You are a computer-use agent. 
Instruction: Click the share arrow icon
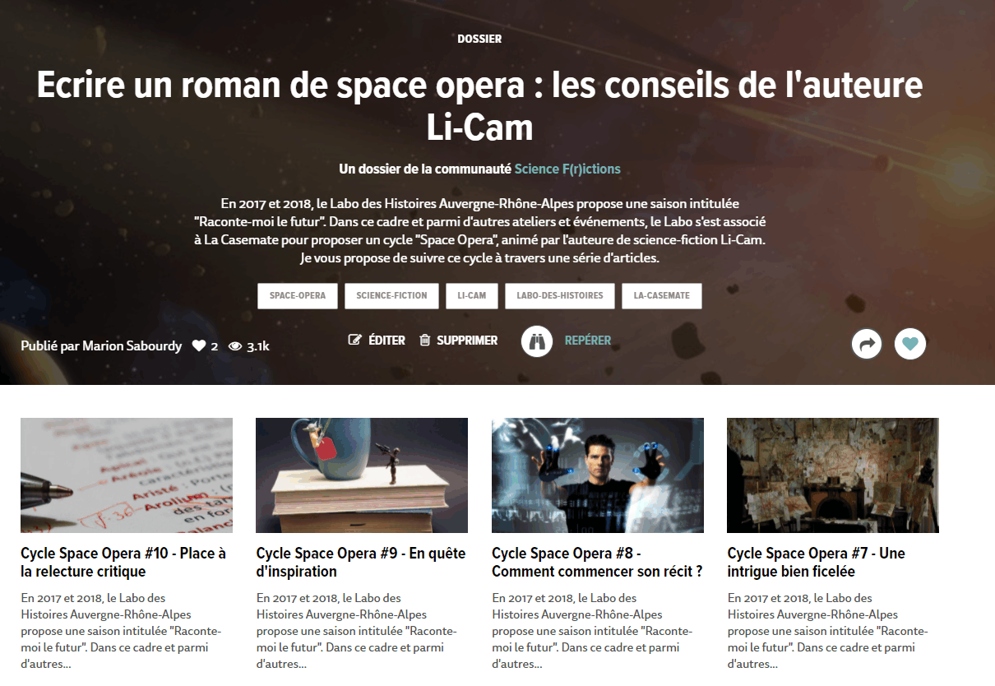[866, 344]
